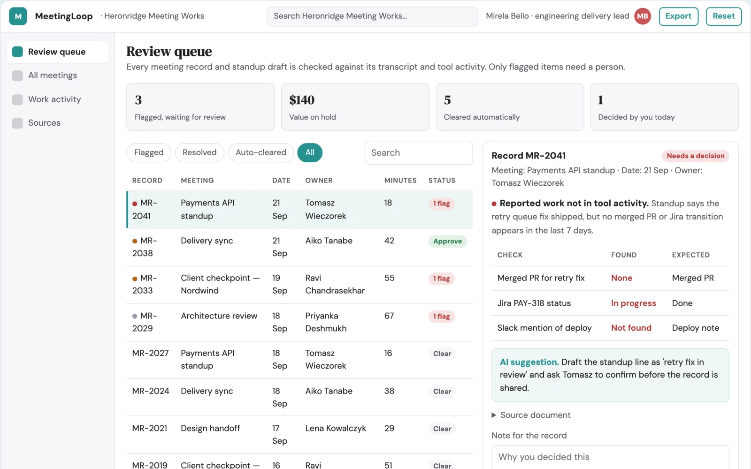751x469 pixels.
Task: Click the 1 flag badge for Architecture review
Action: 441,317
